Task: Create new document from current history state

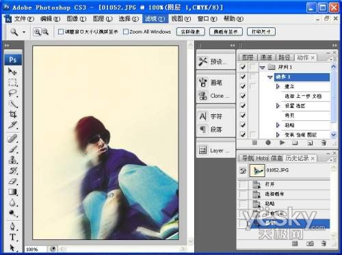Action: pyautogui.click(x=295, y=243)
